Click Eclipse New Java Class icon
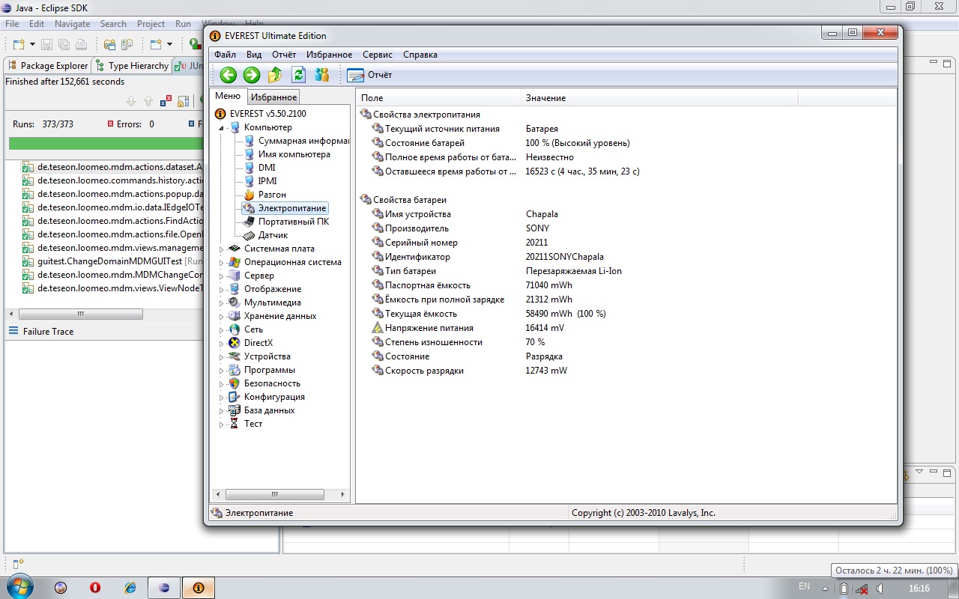Screen dimensions: 959x599 tap(127, 44)
